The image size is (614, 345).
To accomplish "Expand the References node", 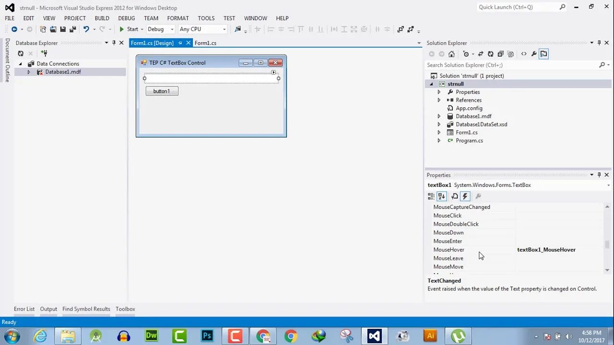I will click(x=438, y=100).
